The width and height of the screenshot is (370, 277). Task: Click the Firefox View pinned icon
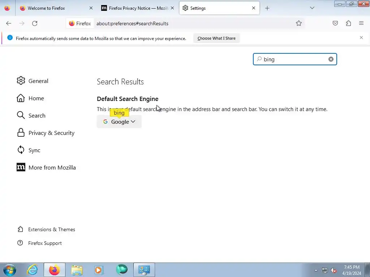[7, 8]
